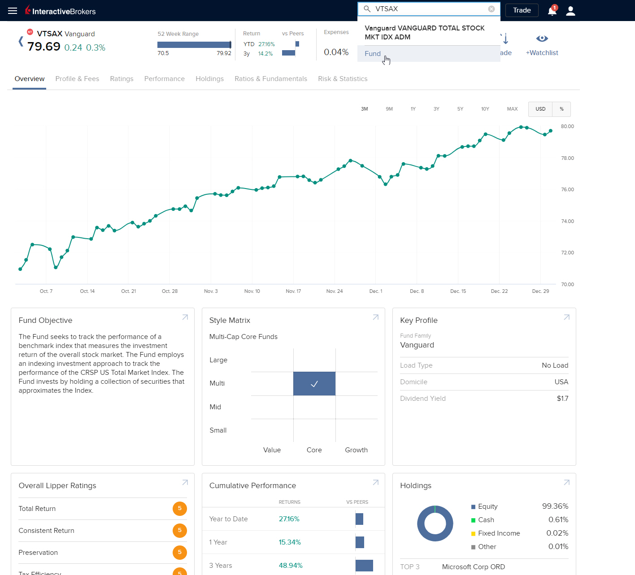This screenshot has width=635, height=575.
Task: Set chart range to 5Y
Action: click(x=460, y=109)
